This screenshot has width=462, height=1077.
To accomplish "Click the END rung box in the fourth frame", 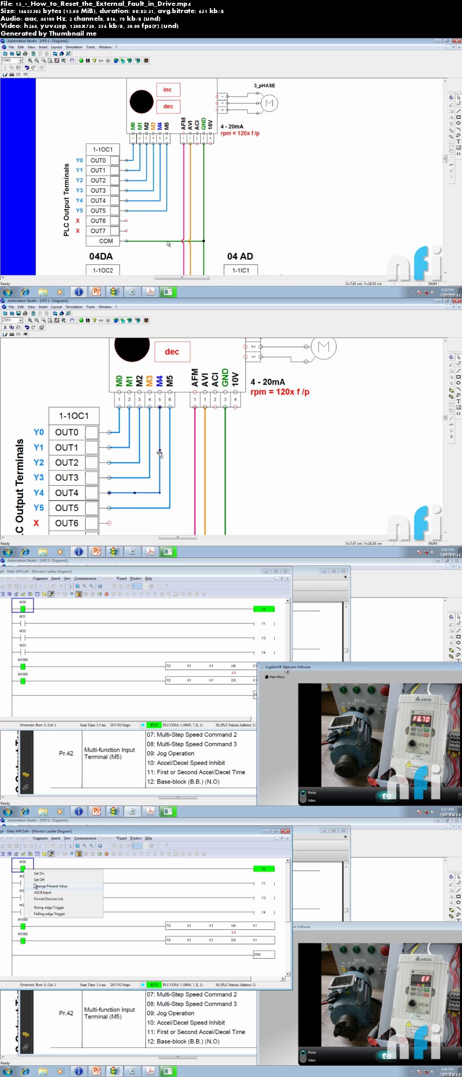I will [x=264, y=954].
